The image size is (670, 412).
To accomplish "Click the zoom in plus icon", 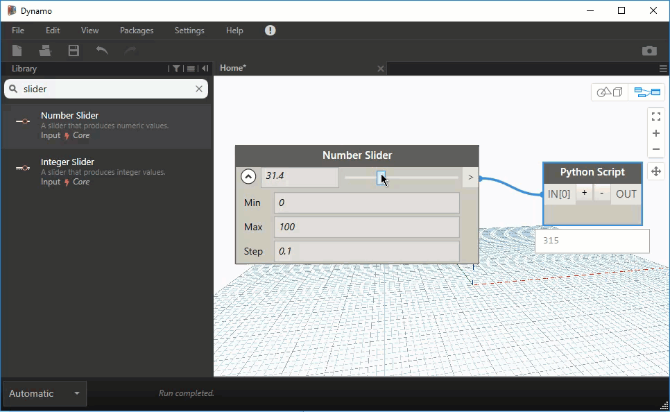I will tap(656, 133).
